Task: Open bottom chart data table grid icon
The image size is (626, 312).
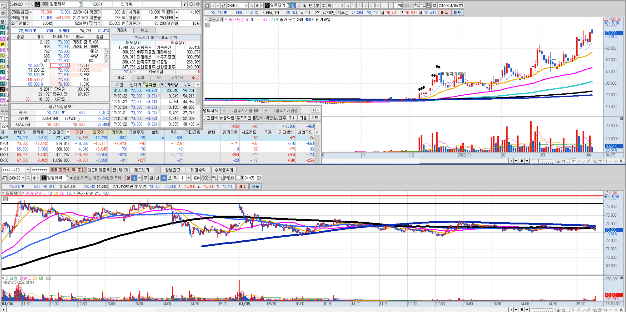Action: click(5, 199)
